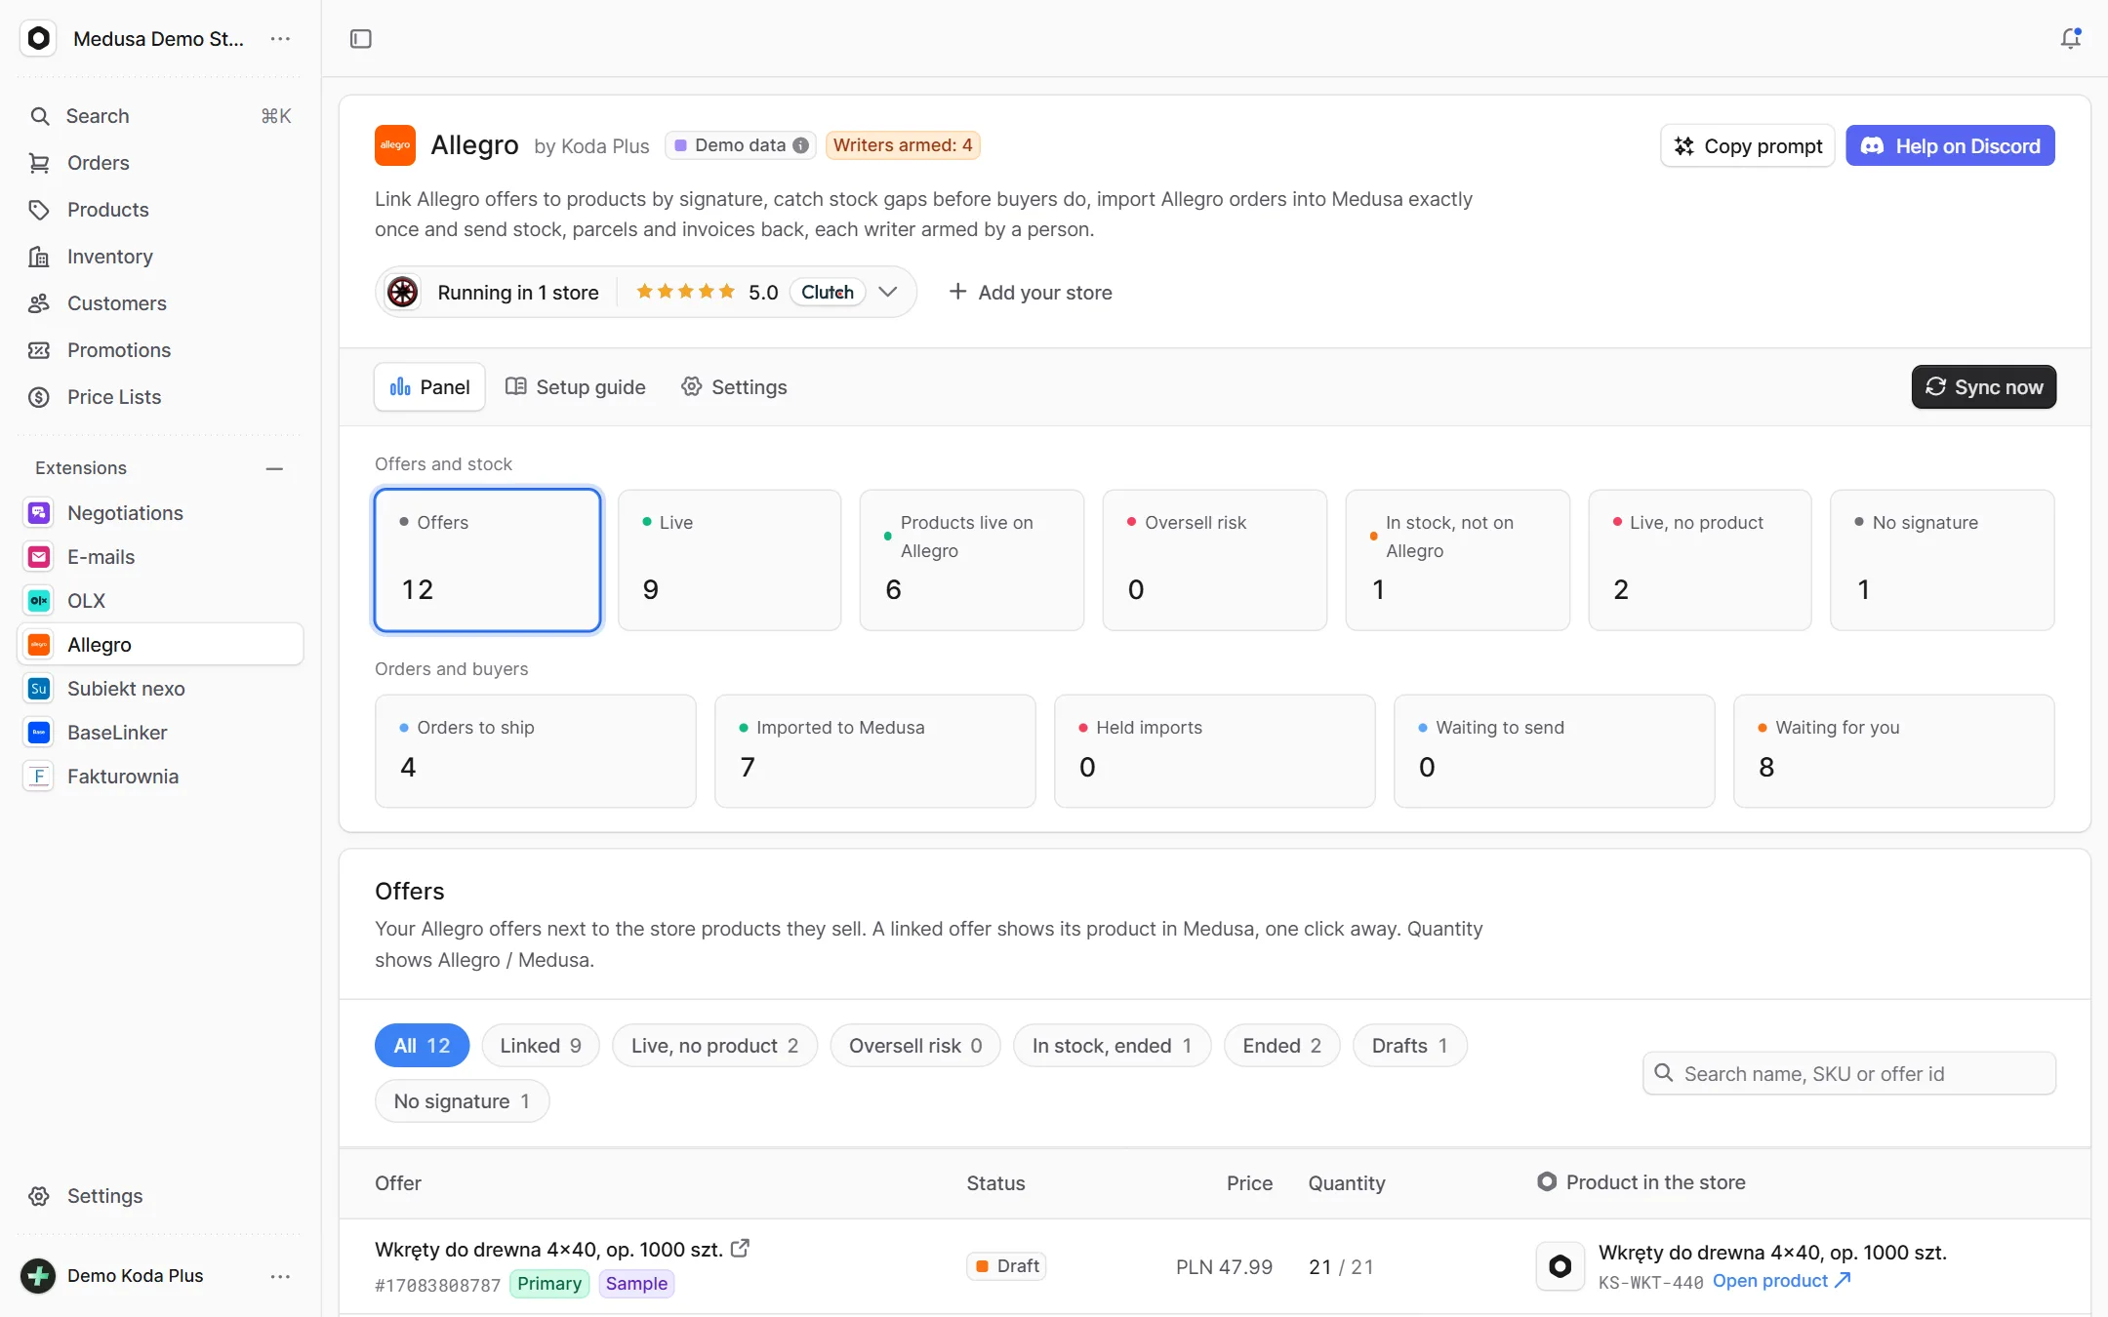Filter offers by Ended 2

tap(1281, 1046)
